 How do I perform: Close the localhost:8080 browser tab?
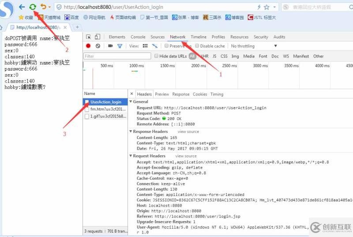tap(65, 27)
